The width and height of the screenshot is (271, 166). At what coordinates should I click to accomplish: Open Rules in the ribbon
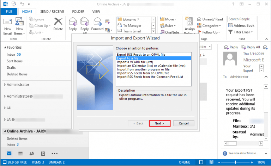tap(168, 26)
